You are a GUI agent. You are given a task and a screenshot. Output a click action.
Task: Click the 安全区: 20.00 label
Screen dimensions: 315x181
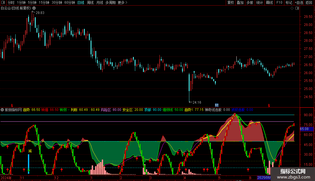[133, 110]
